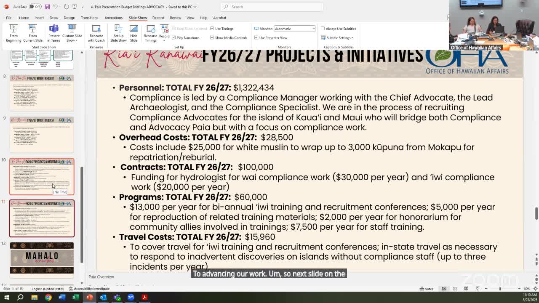Click the Notes button in status bar
Image resolution: width=539 pixels, height=303 pixels.
[427, 289]
